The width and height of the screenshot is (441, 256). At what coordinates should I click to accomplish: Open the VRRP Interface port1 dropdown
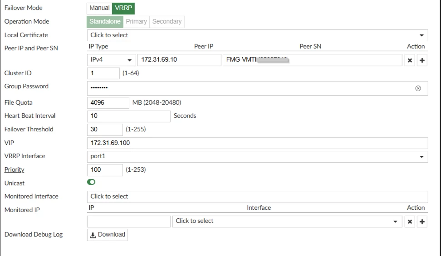pyautogui.click(x=257, y=156)
